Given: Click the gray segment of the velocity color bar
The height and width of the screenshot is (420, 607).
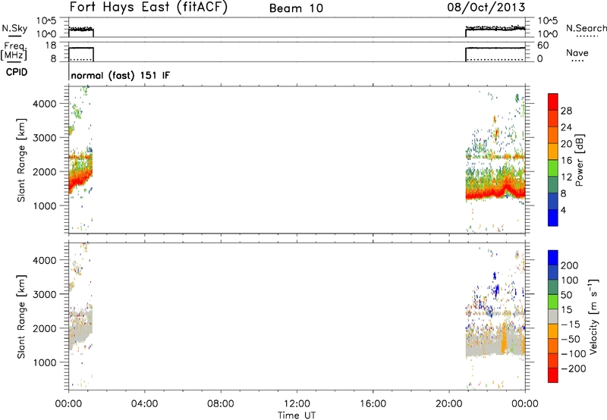Looking at the screenshot, I should 553,317.
